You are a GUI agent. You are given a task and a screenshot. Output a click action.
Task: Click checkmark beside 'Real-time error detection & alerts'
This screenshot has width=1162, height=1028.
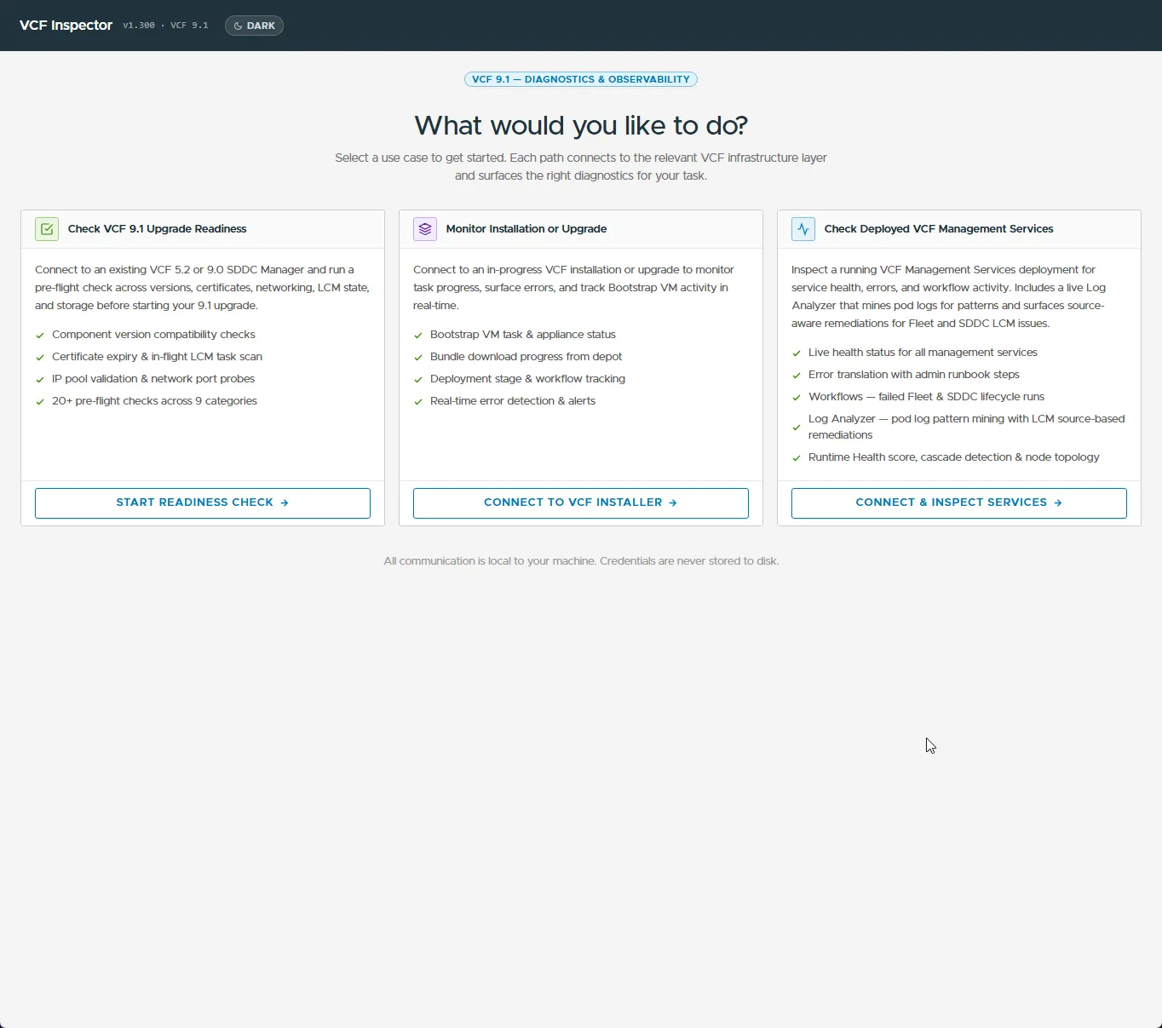click(418, 402)
